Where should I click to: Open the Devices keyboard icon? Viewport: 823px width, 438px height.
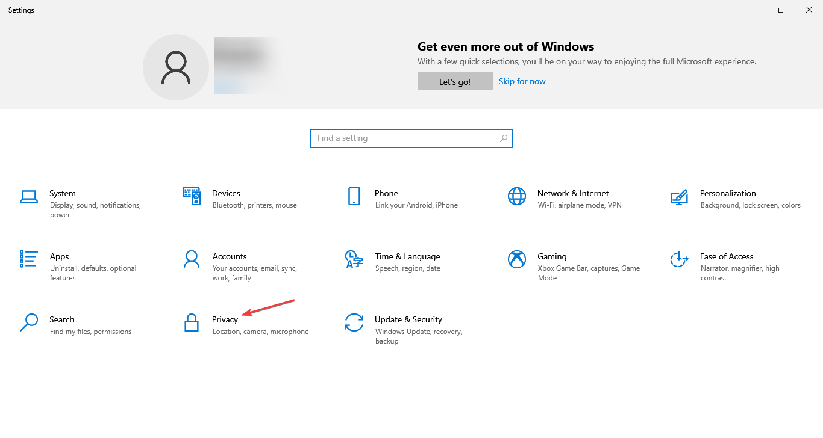[x=192, y=196]
